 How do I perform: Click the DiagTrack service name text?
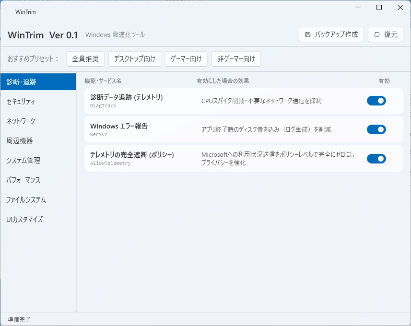[x=103, y=105]
